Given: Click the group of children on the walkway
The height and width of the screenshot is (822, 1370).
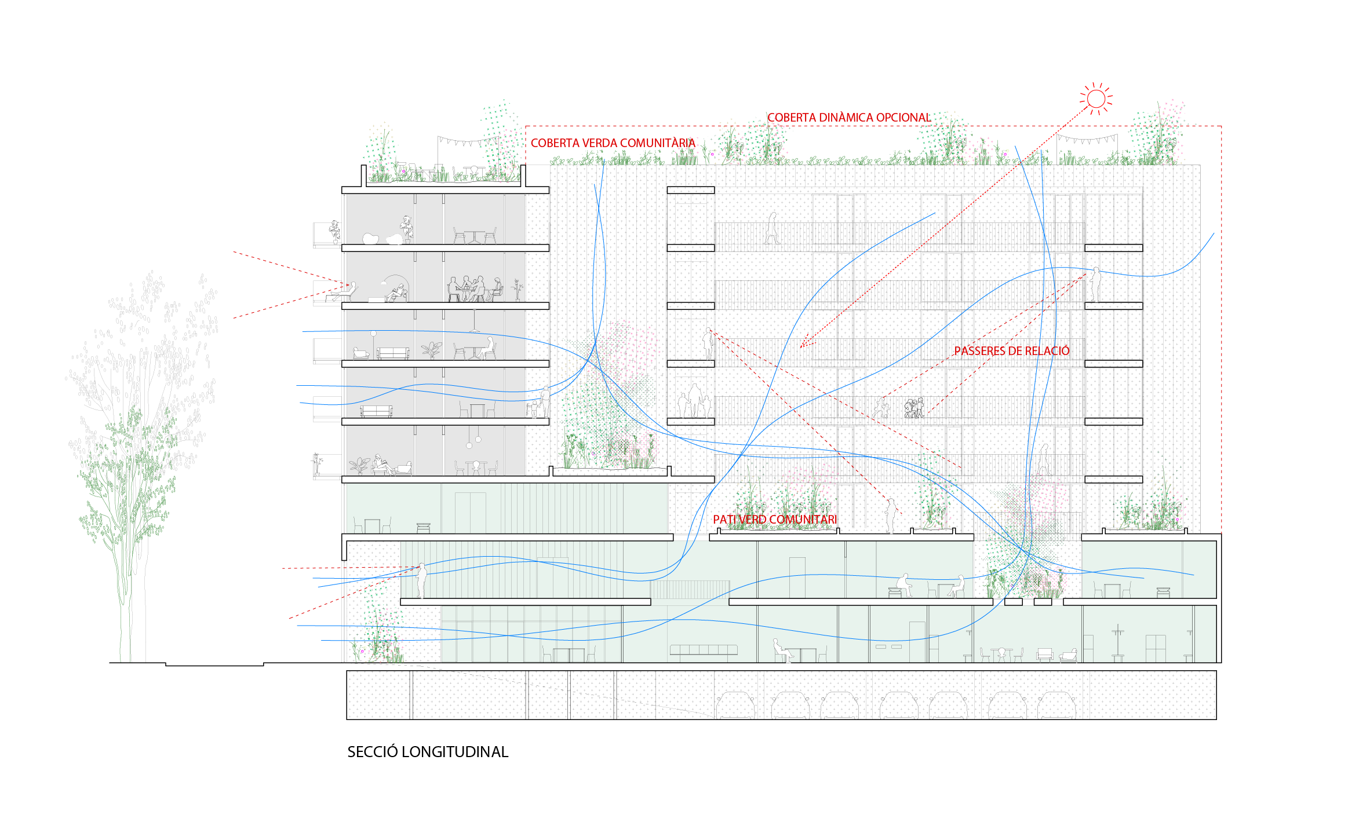Looking at the screenshot, I should click(x=914, y=408).
